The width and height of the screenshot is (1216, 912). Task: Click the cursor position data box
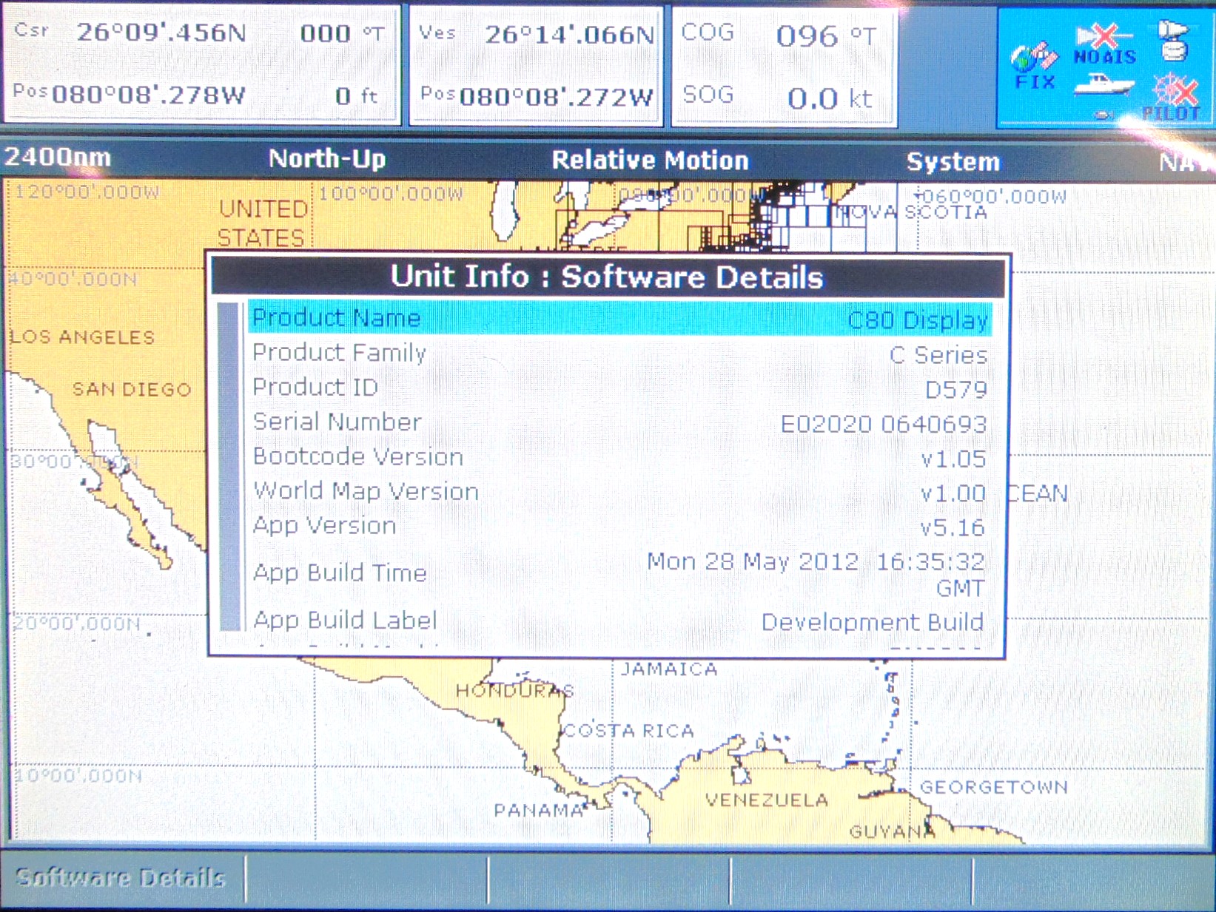(x=201, y=65)
